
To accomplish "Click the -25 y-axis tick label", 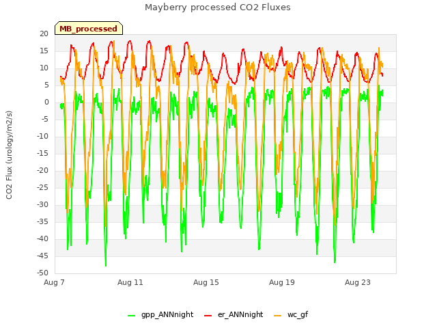I will click(x=42, y=188).
